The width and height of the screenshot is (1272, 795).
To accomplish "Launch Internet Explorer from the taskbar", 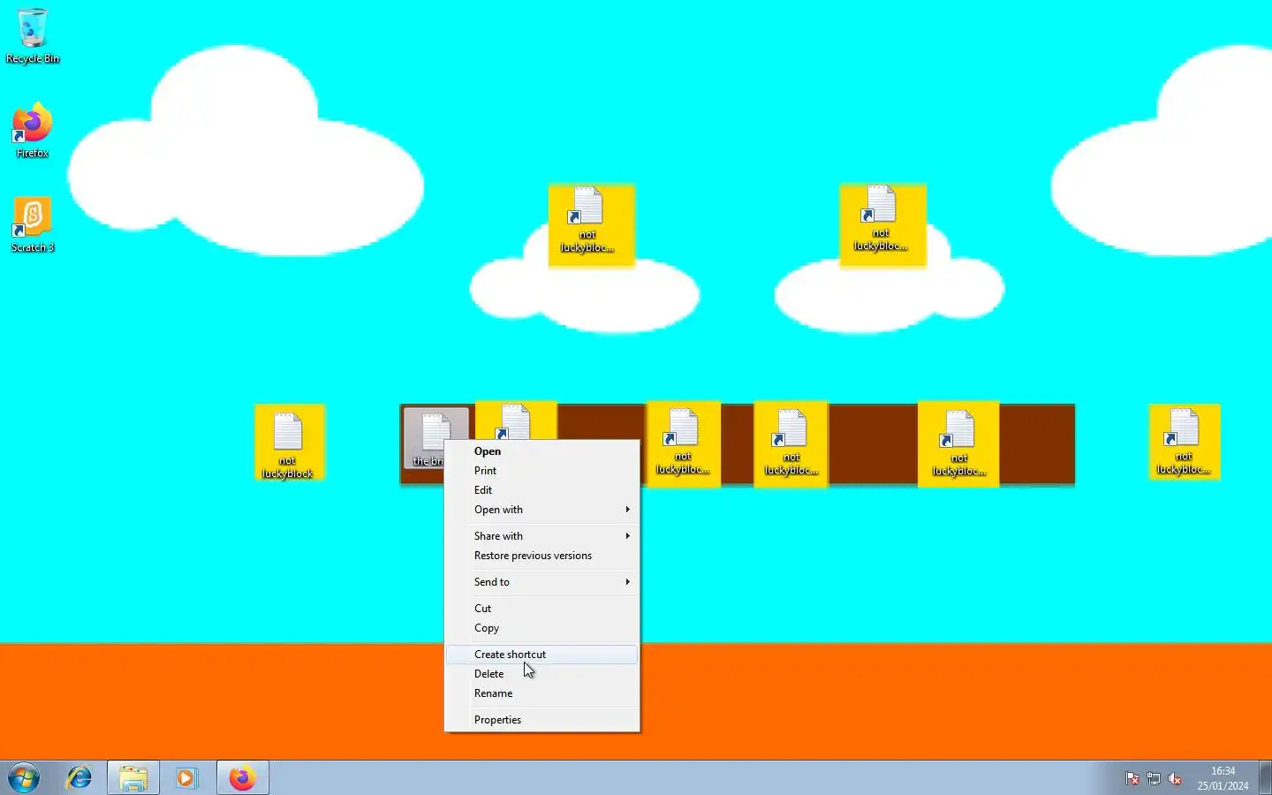I will pyautogui.click(x=79, y=778).
